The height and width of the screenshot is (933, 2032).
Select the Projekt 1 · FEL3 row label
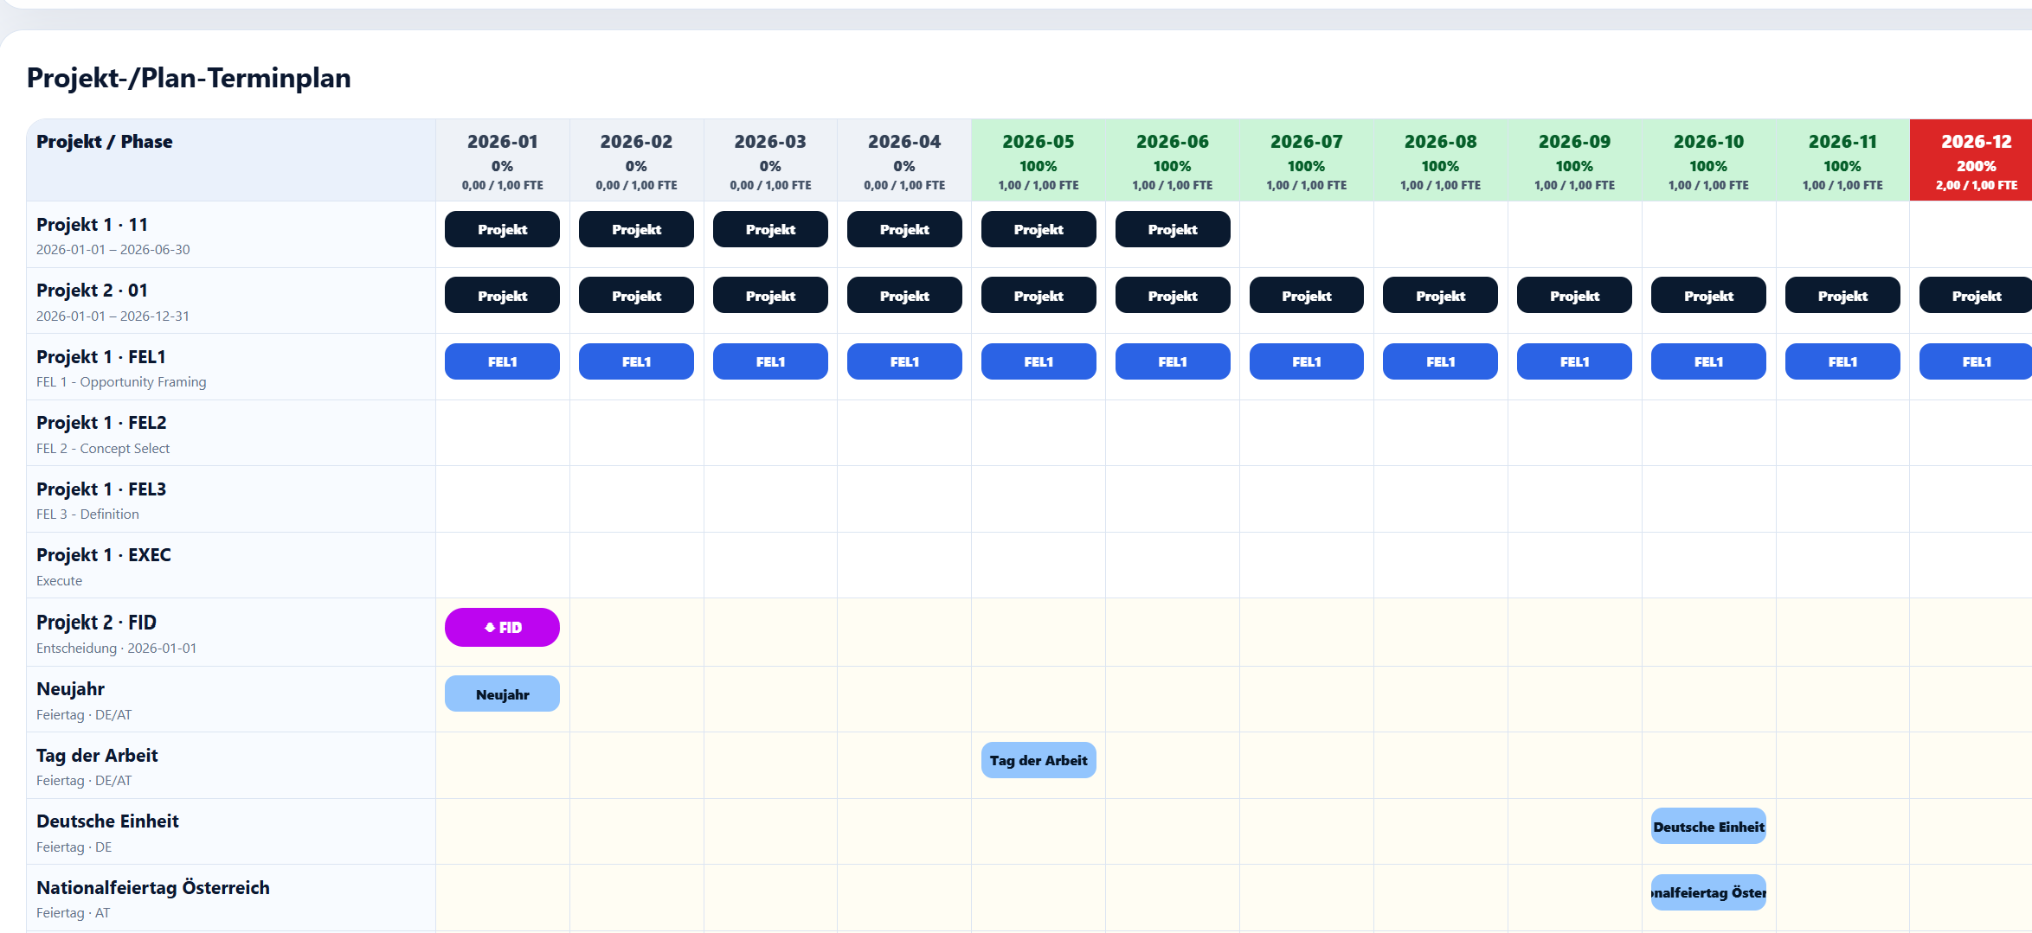(x=101, y=489)
